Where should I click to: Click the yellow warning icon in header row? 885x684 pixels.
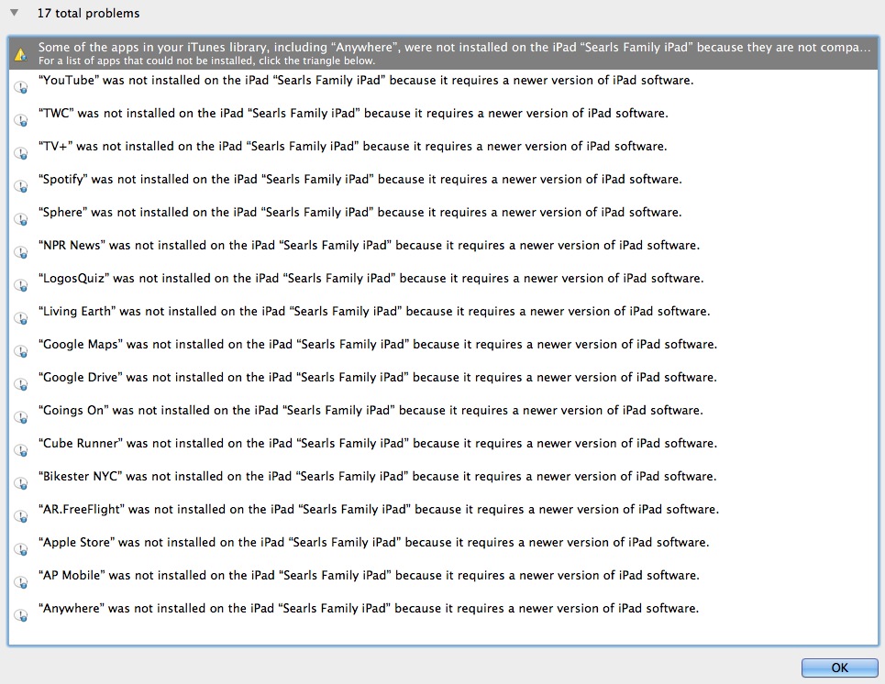point(19,55)
